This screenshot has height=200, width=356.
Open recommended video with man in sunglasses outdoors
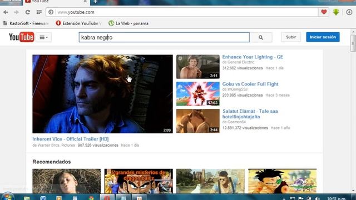coord(210,181)
